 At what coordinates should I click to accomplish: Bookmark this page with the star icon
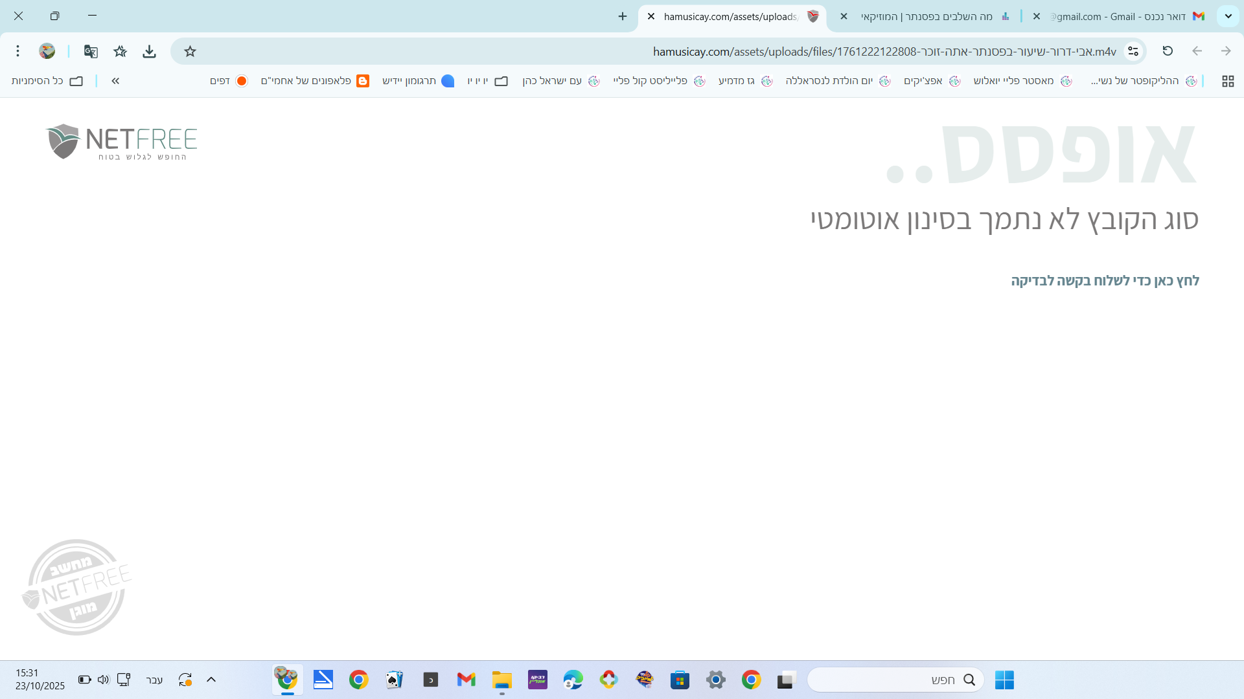pyautogui.click(x=190, y=51)
